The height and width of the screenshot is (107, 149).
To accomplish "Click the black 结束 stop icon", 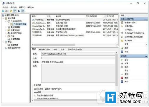I will click(122, 63).
